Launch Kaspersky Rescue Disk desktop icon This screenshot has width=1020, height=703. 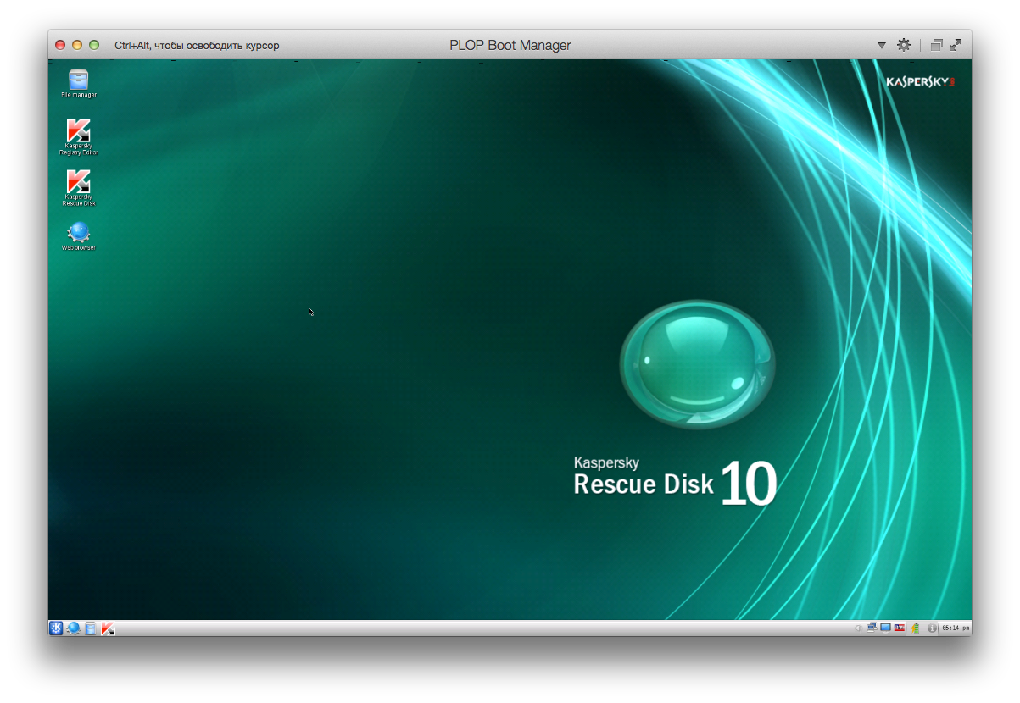point(79,188)
